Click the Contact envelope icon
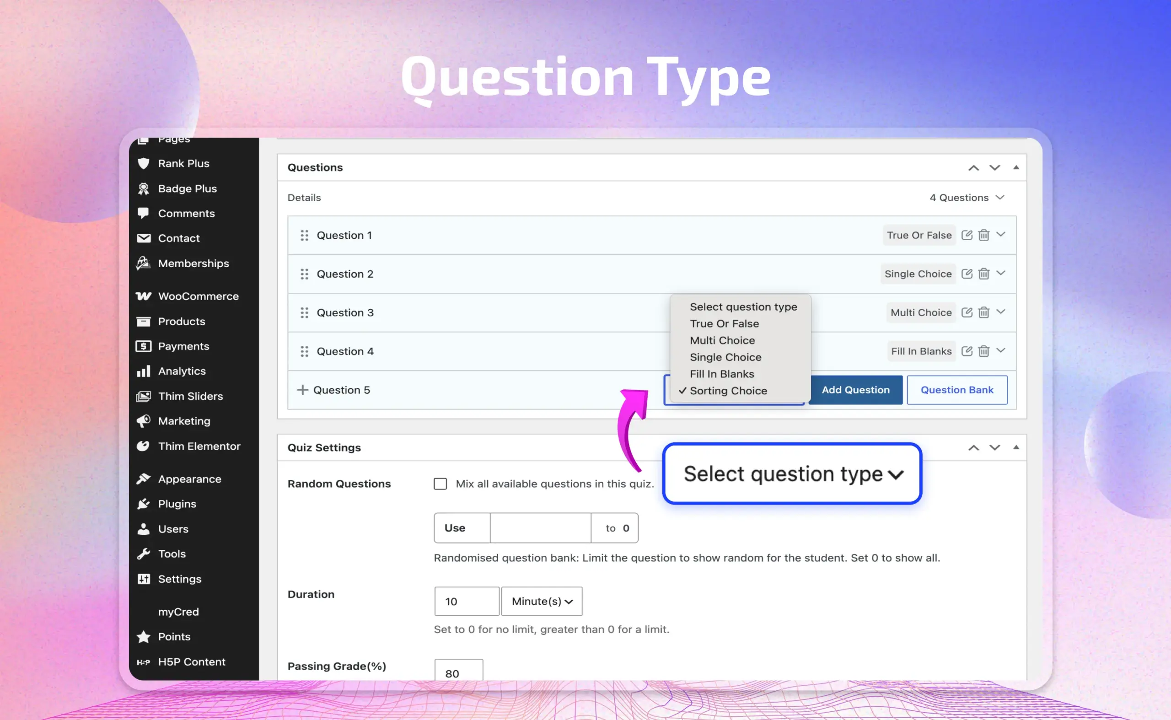Image resolution: width=1171 pixels, height=720 pixels. tap(143, 238)
